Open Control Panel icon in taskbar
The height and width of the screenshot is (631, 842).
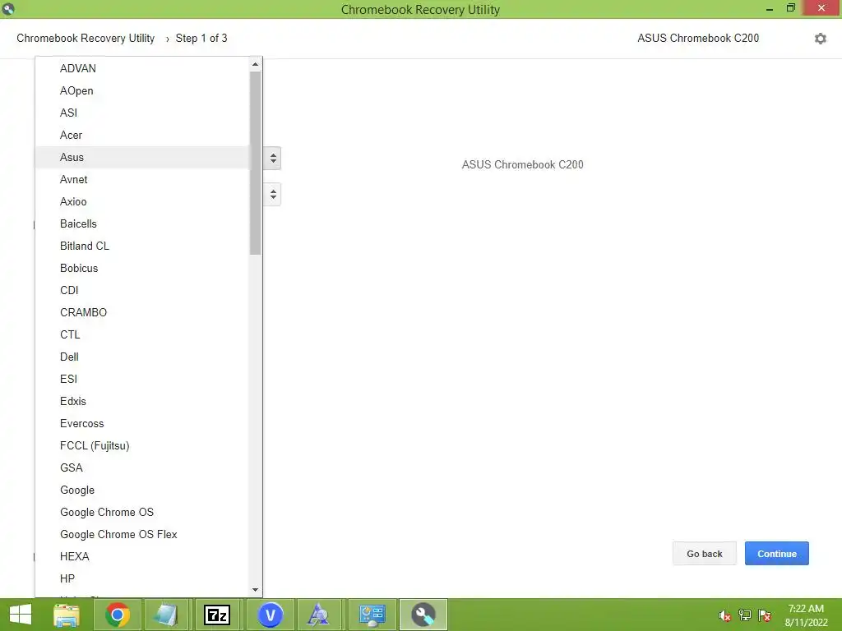click(372, 615)
